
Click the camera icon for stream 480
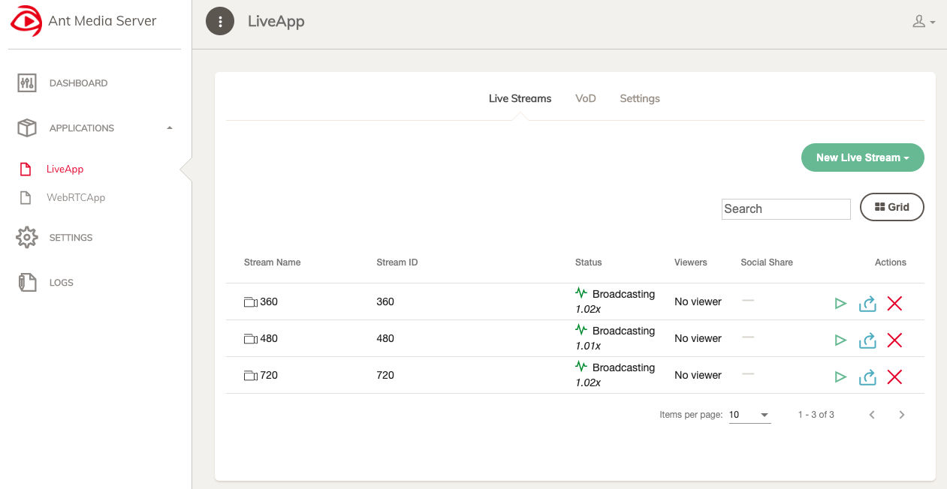click(251, 339)
